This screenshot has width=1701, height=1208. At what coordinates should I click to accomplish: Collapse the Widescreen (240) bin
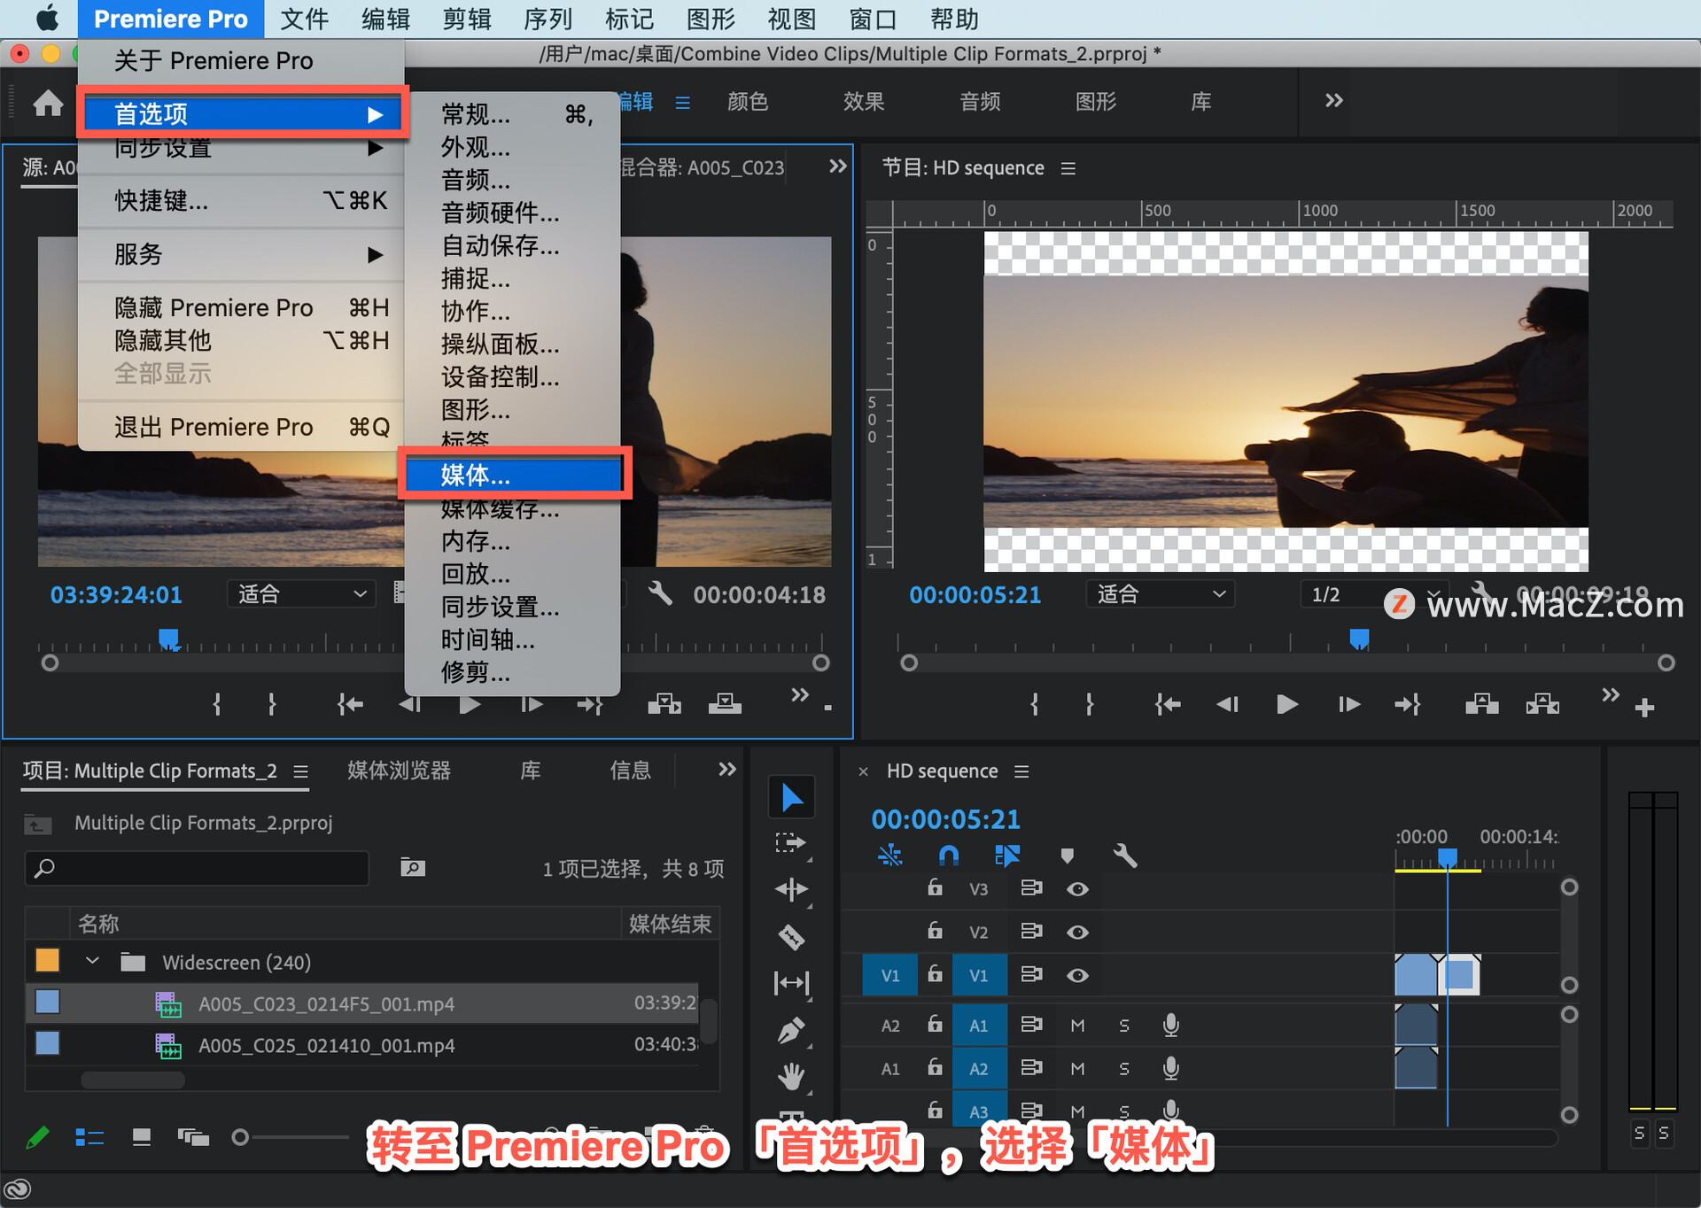click(92, 962)
